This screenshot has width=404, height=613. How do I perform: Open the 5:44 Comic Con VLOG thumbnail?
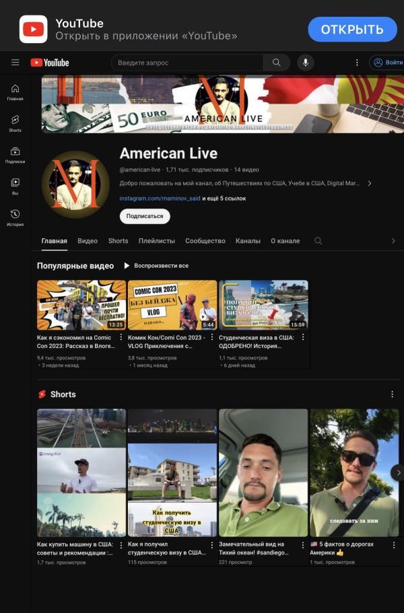pyautogui.click(x=172, y=305)
